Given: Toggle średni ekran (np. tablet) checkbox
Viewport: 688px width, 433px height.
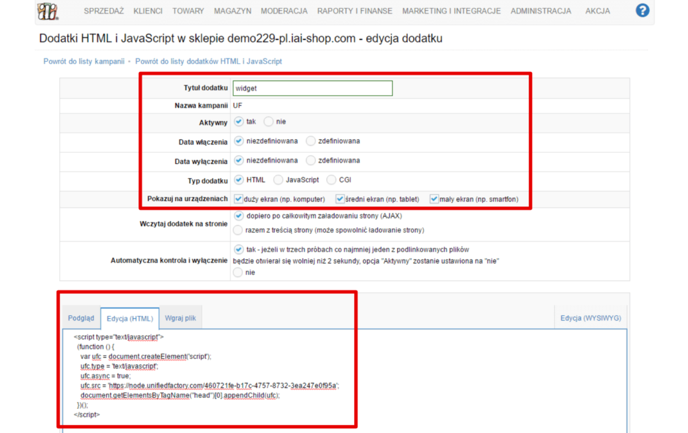Looking at the screenshot, I should [339, 199].
